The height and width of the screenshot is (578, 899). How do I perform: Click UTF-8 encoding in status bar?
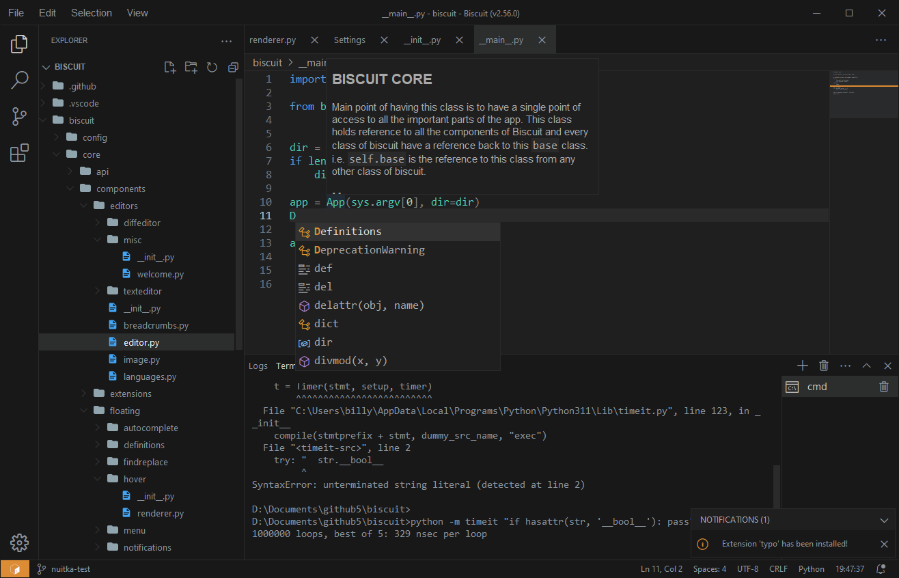[747, 568]
